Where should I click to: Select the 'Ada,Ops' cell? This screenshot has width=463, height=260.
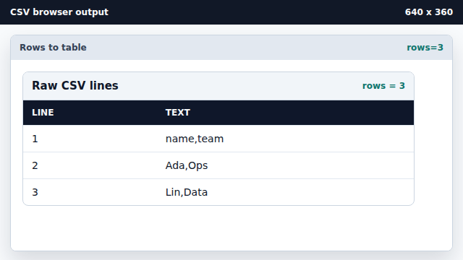click(285, 165)
